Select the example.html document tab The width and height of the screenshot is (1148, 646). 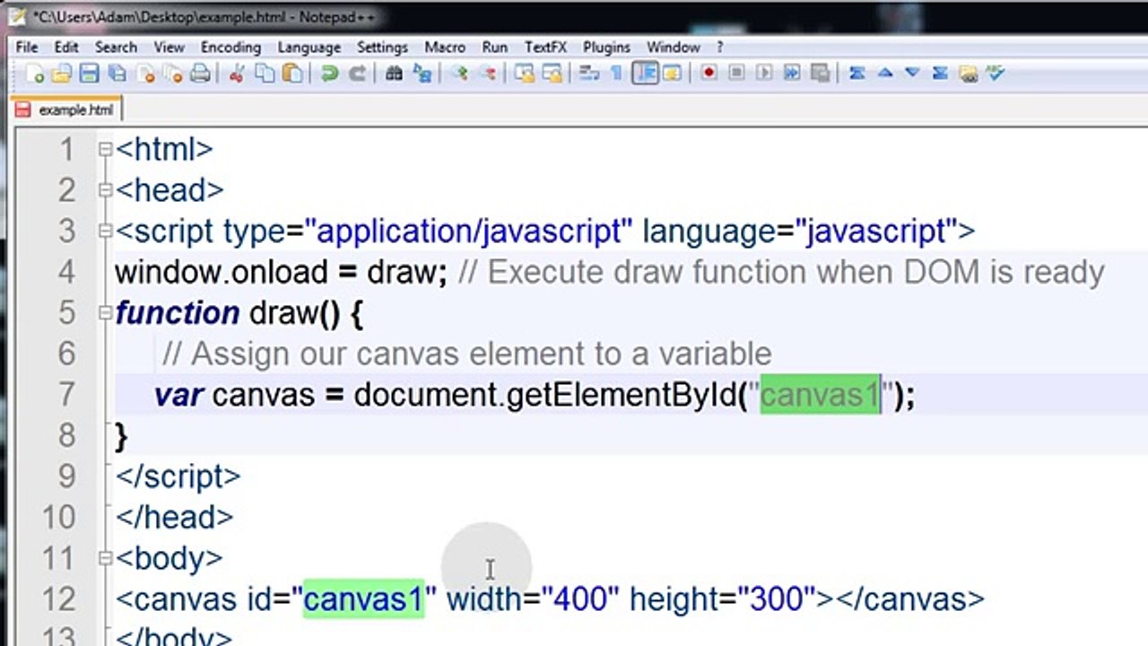(66, 109)
